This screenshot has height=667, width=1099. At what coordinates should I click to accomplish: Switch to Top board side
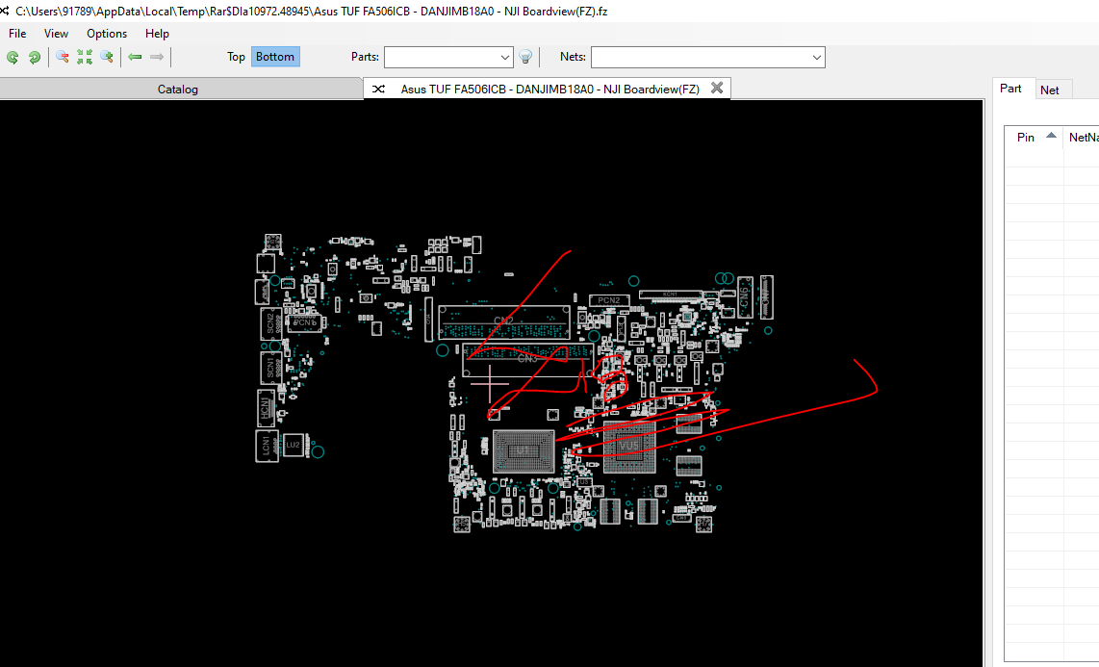(x=236, y=57)
